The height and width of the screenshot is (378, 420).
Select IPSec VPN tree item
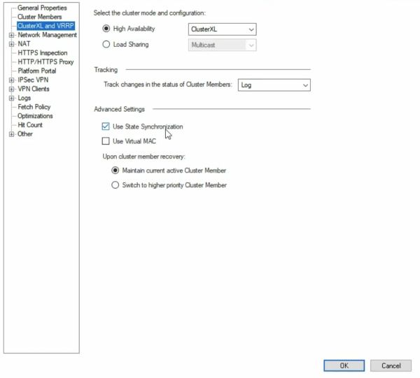tap(33, 80)
